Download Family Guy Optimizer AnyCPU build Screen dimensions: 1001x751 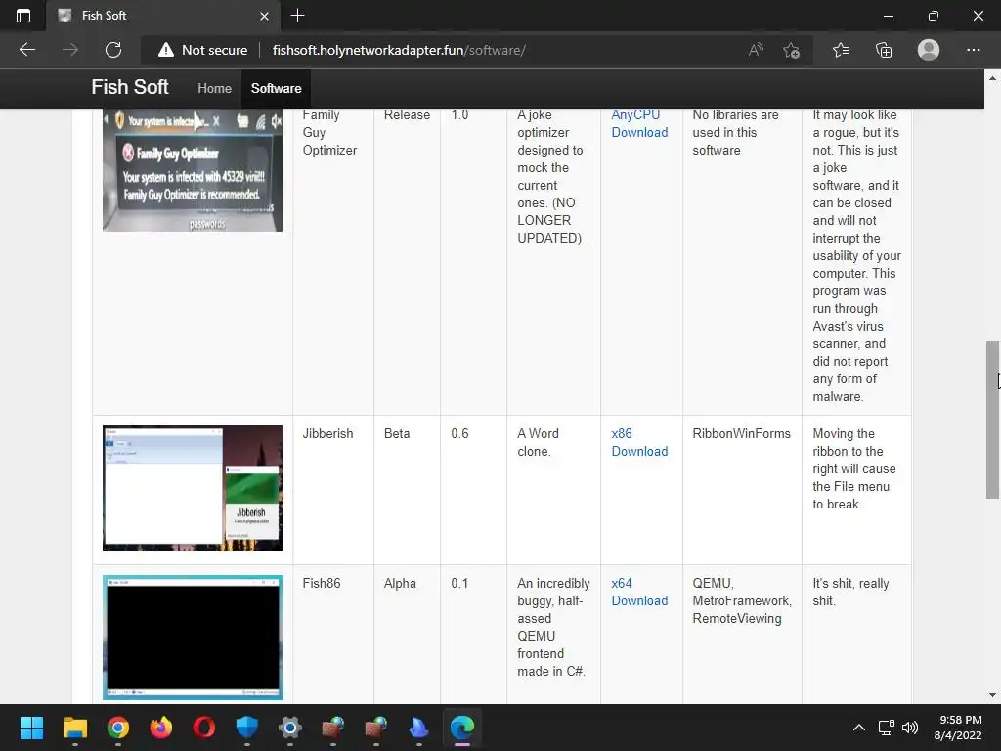point(639,124)
